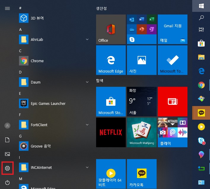Open KakaoTalk from the taskbar
Image resolution: width=210 pixels, height=189 pixels.
201,113
